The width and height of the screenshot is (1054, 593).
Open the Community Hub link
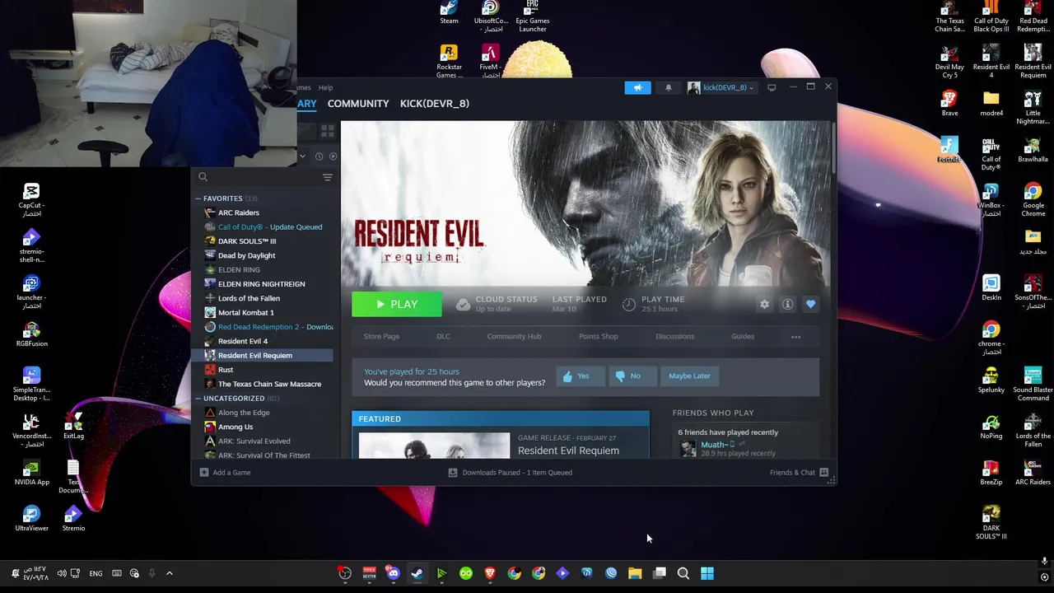pos(514,337)
